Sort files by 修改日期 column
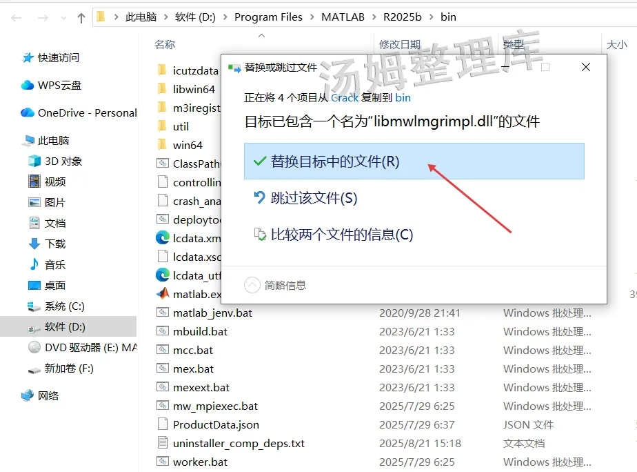Screen dimensions: 637x472 tap(400, 44)
